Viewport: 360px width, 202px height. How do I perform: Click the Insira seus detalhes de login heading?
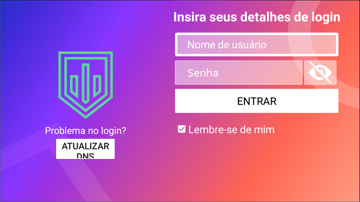coord(257,17)
